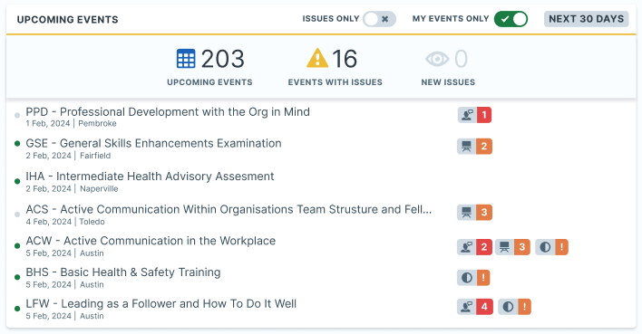Click the room issue badge showing 3 on ACS row

pos(474,212)
